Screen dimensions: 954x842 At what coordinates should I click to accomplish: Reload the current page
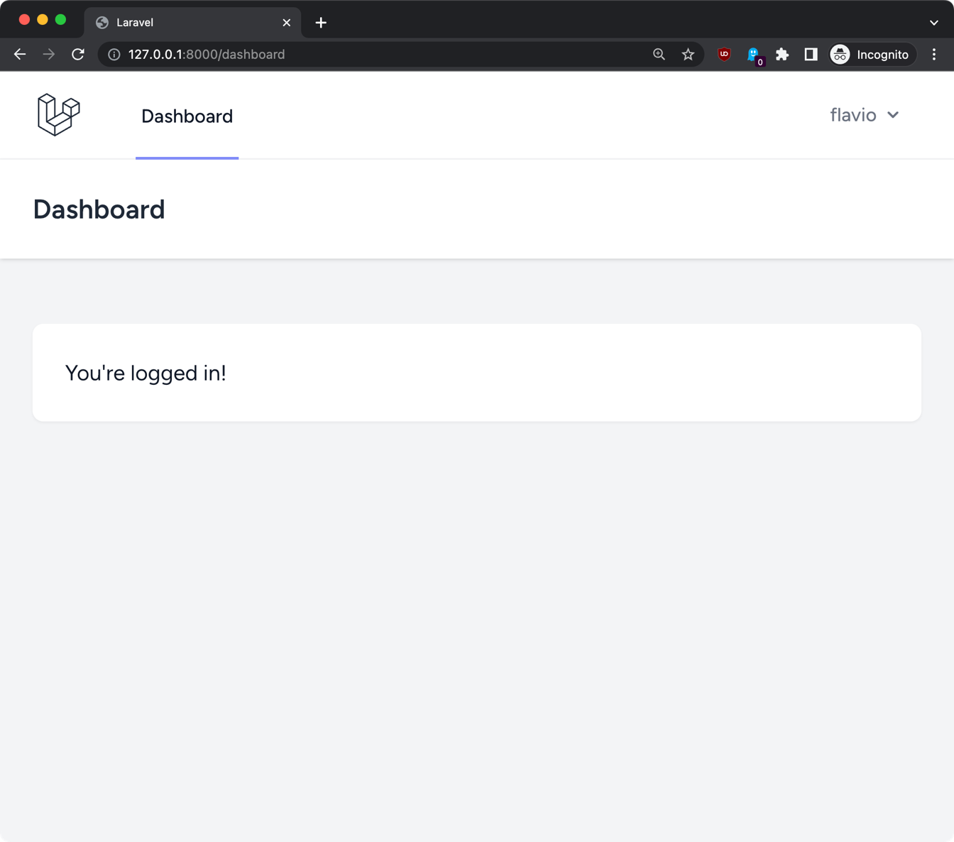coord(78,55)
